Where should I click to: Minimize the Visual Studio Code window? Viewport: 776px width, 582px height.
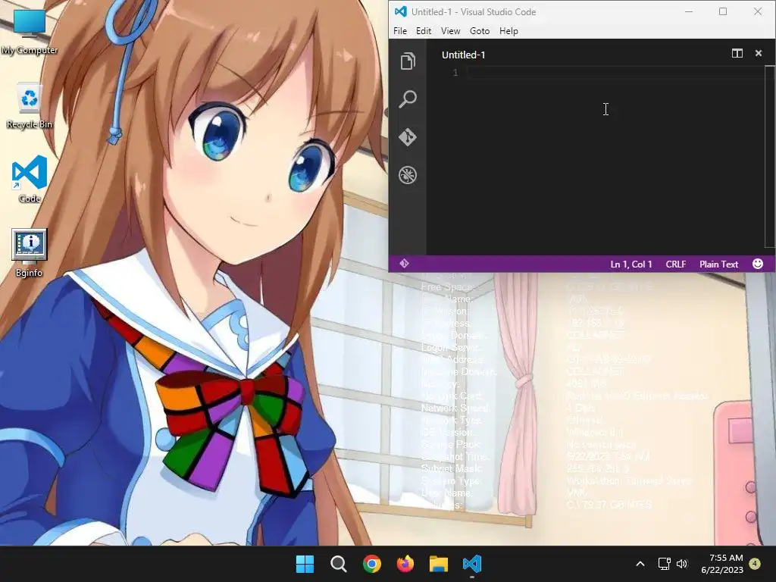click(x=688, y=11)
